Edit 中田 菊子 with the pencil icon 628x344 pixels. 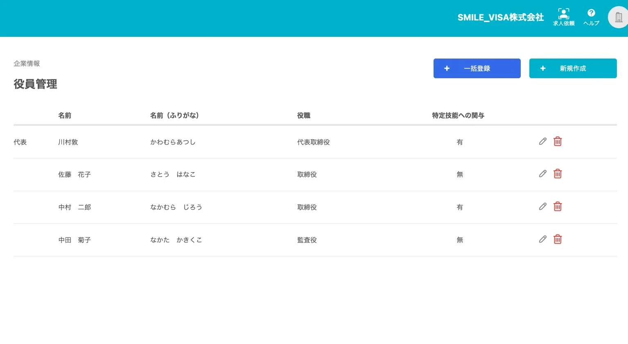point(542,239)
